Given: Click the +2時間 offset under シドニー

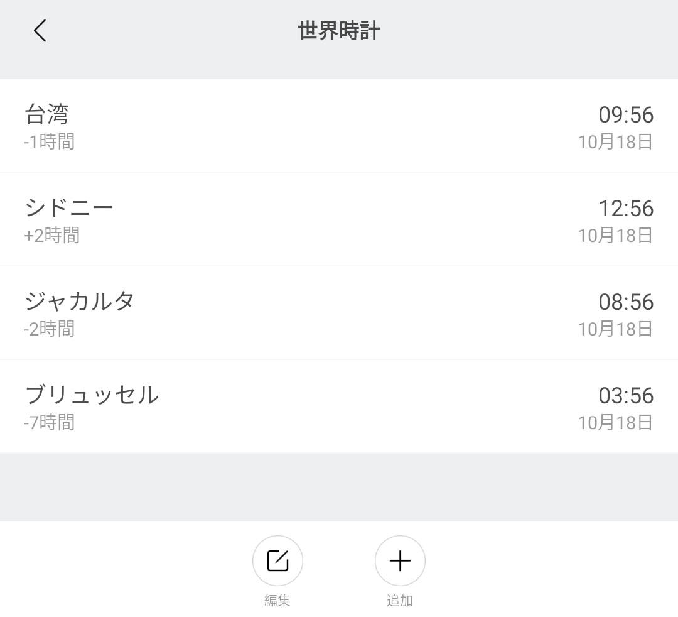Looking at the screenshot, I should coord(52,236).
